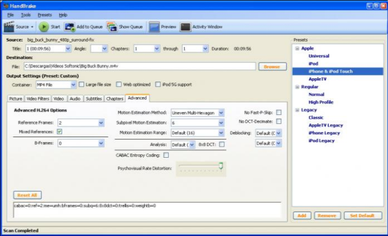Collapse the Apple presets group
This screenshot has height=236, width=388.
click(x=297, y=49)
